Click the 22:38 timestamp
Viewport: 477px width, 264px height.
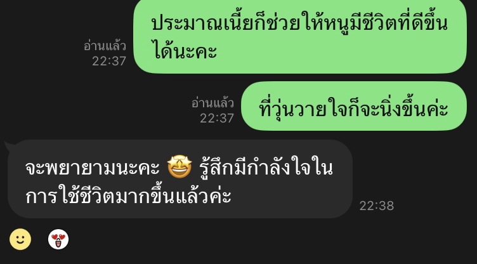coord(377,206)
